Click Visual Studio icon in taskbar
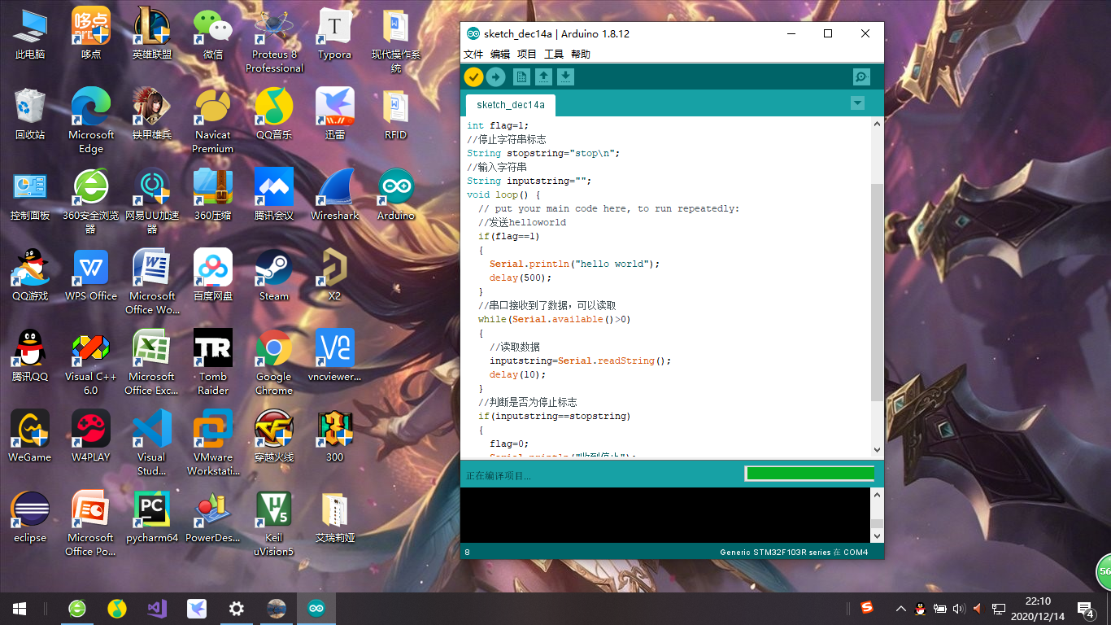 (157, 608)
